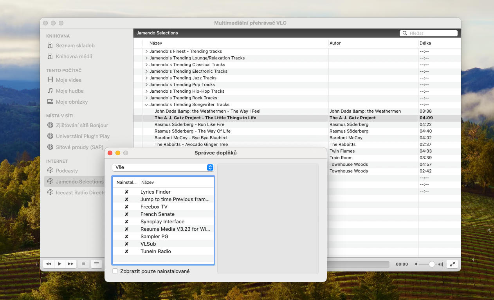Screen dimensions: 494x300
Task: Enable Zobrazit pouze nainstalované checkbox
Action: [x=115, y=271]
